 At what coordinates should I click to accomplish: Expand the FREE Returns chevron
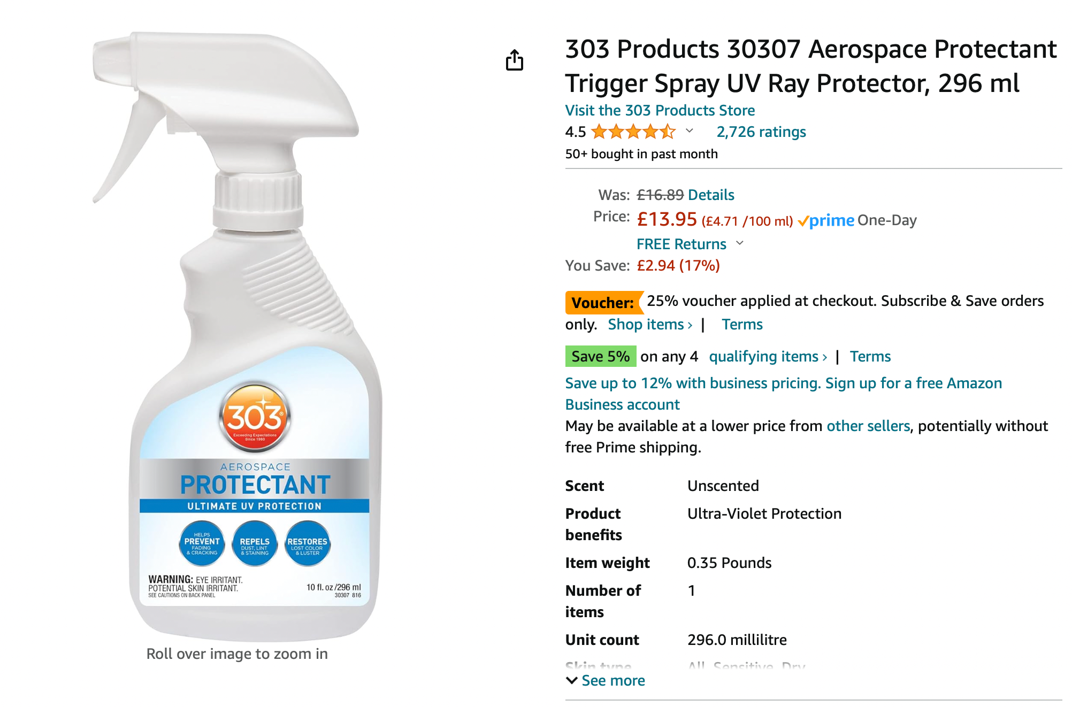point(740,243)
